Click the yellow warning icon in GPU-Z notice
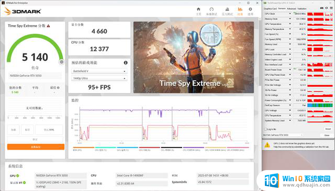Image resolution: width=335 pixels, height=191 pixels. (267, 145)
